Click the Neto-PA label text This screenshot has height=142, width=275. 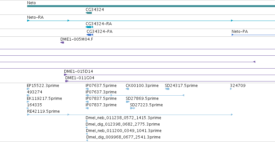click(x=240, y=32)
